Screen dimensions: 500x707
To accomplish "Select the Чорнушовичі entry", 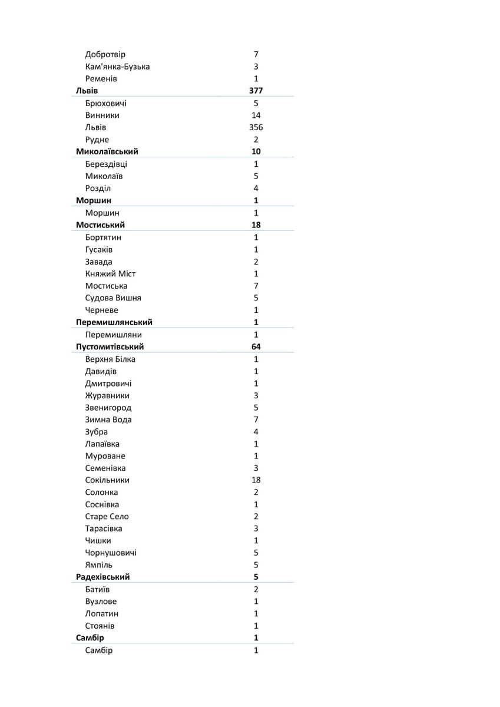I will (111, 553).
